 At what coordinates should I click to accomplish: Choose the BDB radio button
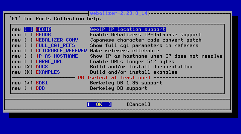tap(28, 88)
